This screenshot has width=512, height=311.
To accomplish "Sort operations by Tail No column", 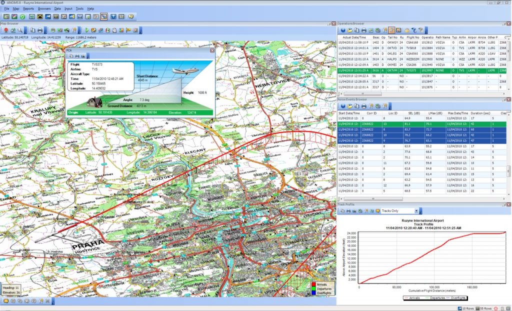I will [x=392, y=37].
